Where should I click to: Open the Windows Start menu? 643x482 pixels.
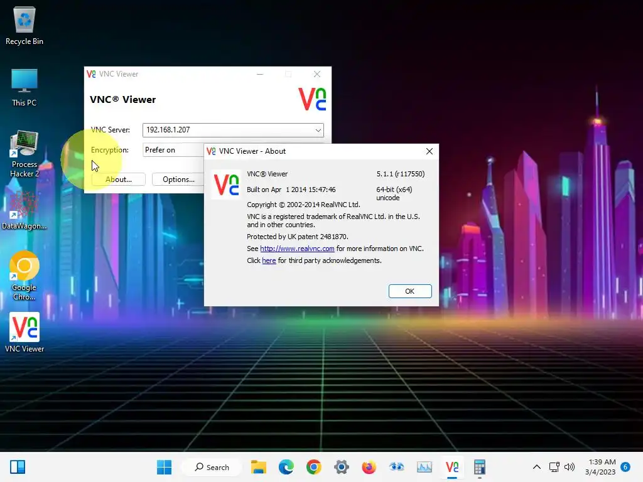click(x=164, y=467)
